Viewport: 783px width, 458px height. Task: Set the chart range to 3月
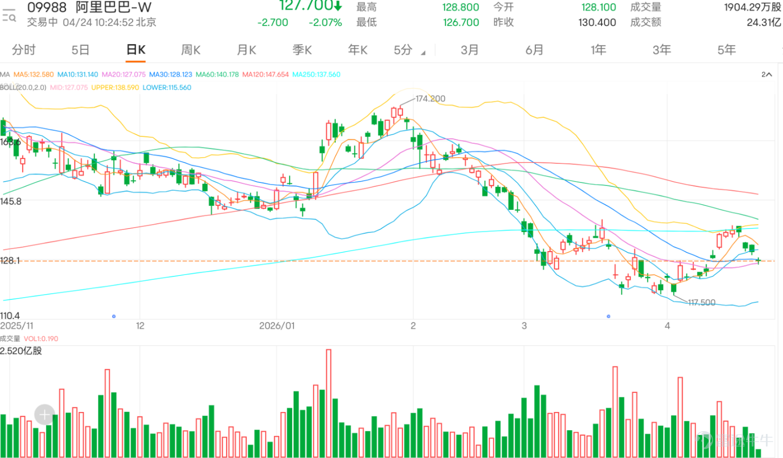tap(469, 50)
